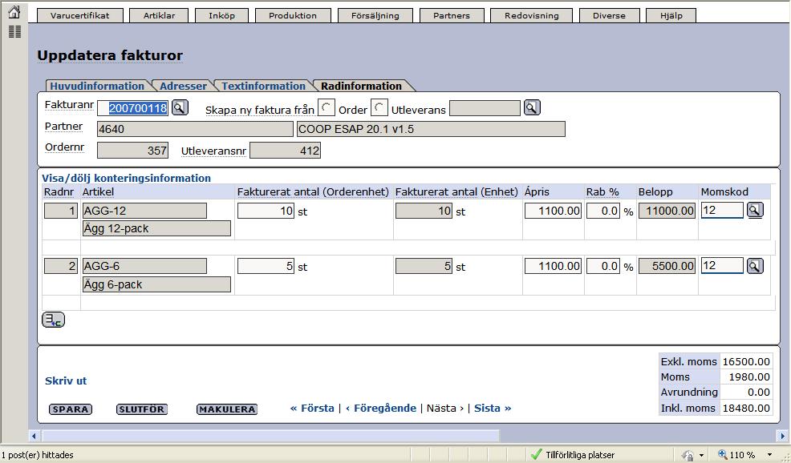Image resolution: width=791 pixels, height=463 pixels.
Task: Open the Inköp menu
Action: 222,15
